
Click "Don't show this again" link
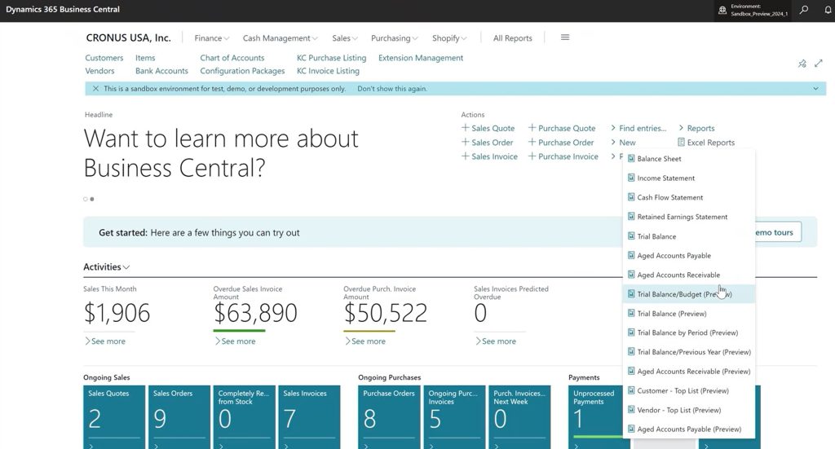click(391, 89)
